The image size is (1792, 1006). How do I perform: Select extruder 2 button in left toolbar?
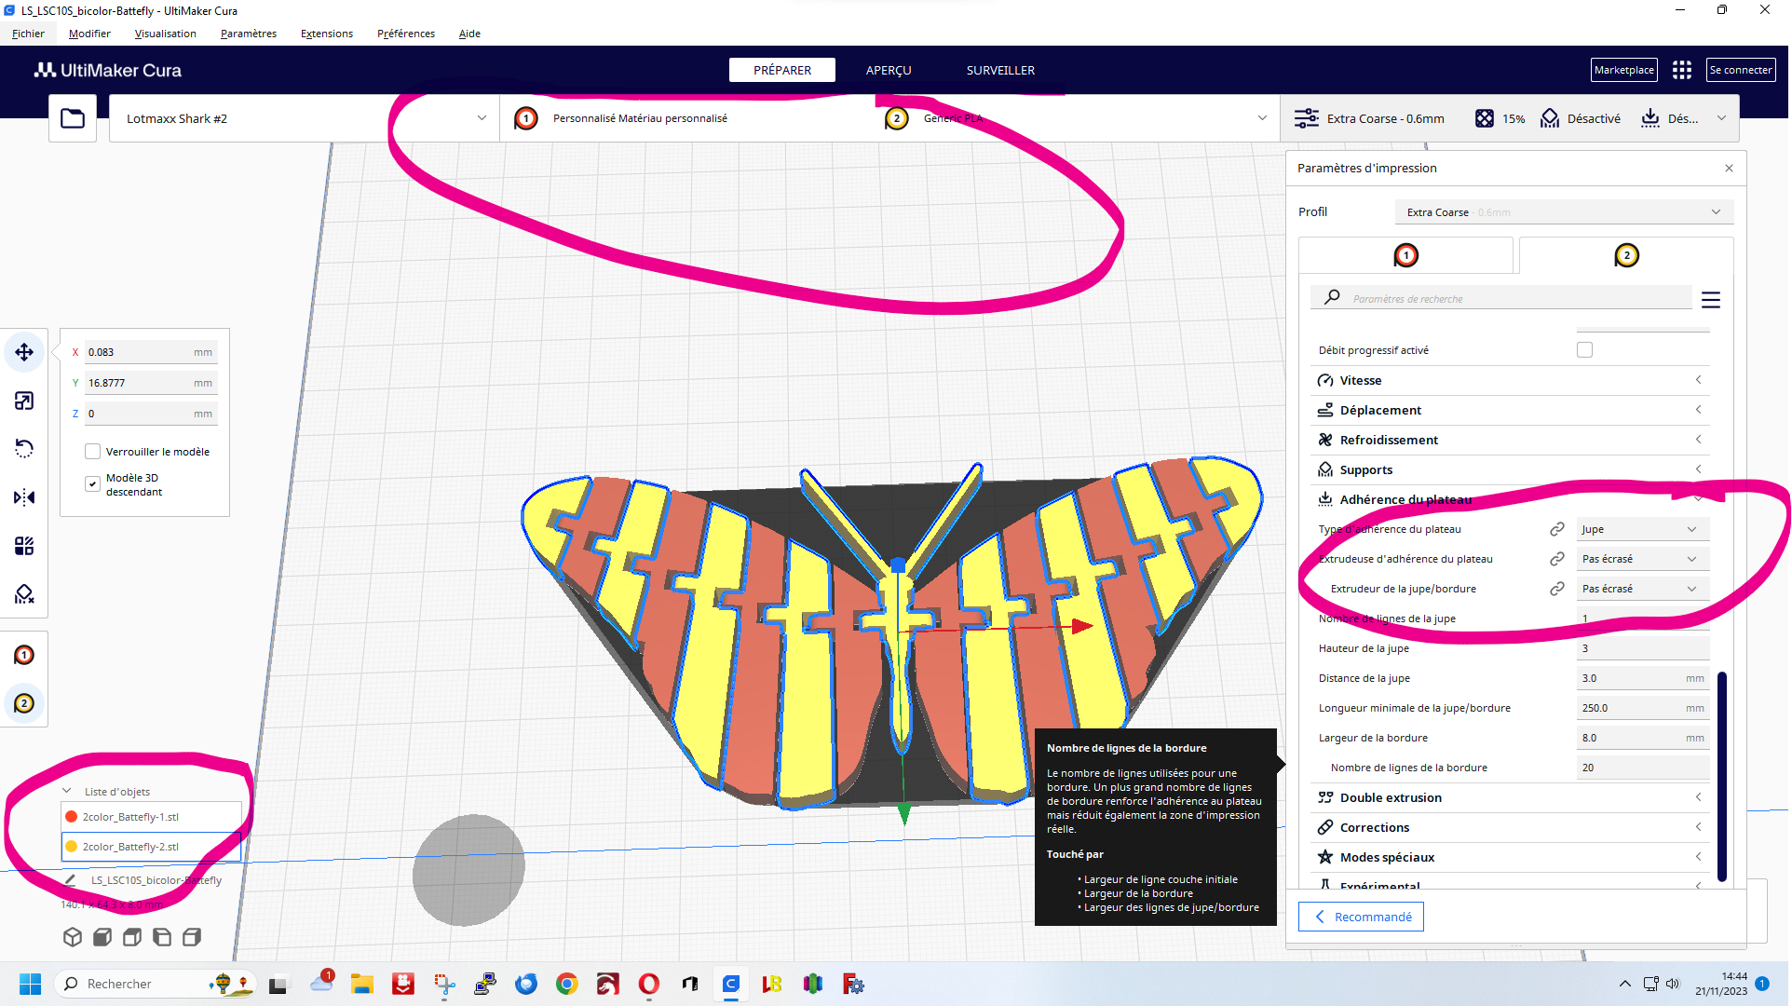tap(24, 703)
